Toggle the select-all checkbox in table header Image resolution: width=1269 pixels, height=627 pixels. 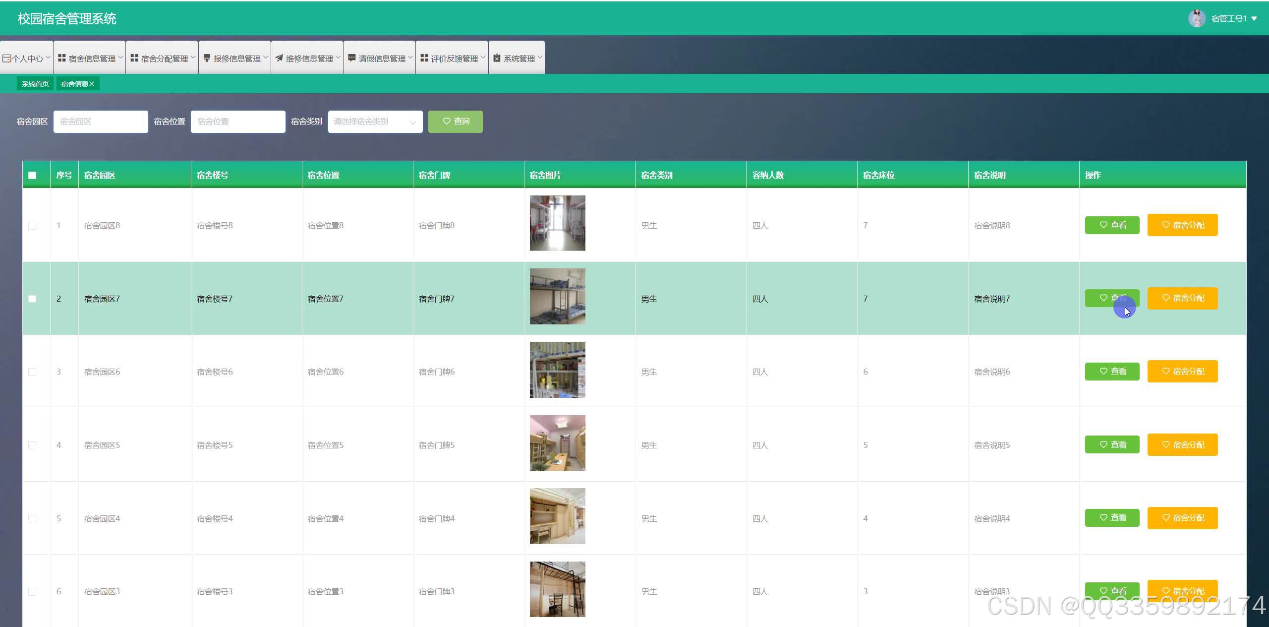pyautogui.click(x=32, y=175)
